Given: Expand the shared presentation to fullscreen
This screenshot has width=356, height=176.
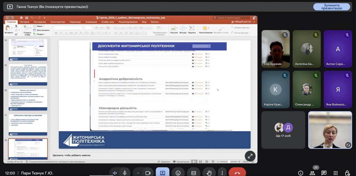Looking at the screenshot, I should coord(250,156).
